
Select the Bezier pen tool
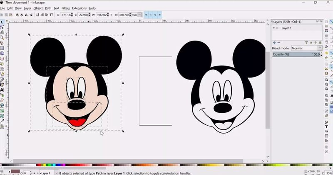pyautogui.click(x=2, y=79)
